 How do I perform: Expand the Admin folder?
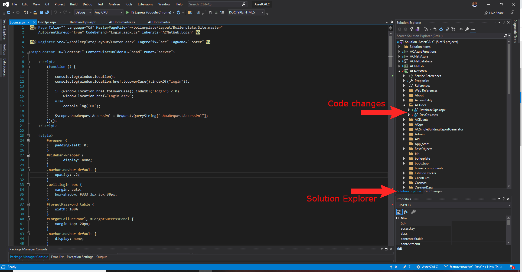pos(404,134)
